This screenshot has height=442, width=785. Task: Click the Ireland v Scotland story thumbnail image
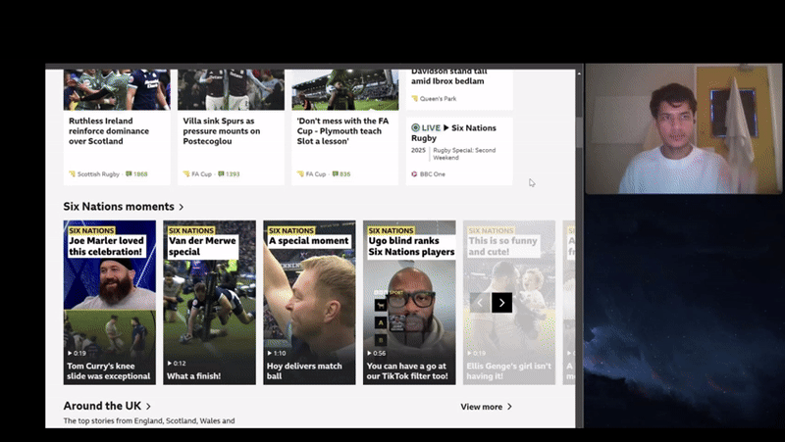[117, 89]
